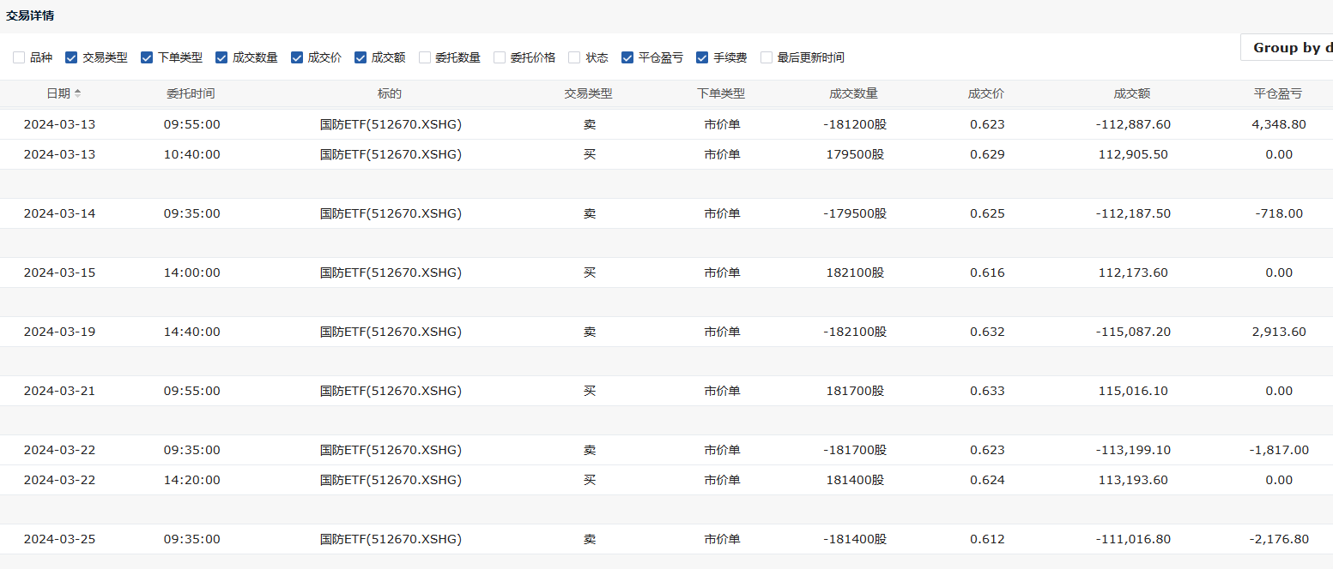This screenshot has width=1333, height=569.
Task: Click the 113,193.60 amount cell
Action: click(x=1133, y=480)
